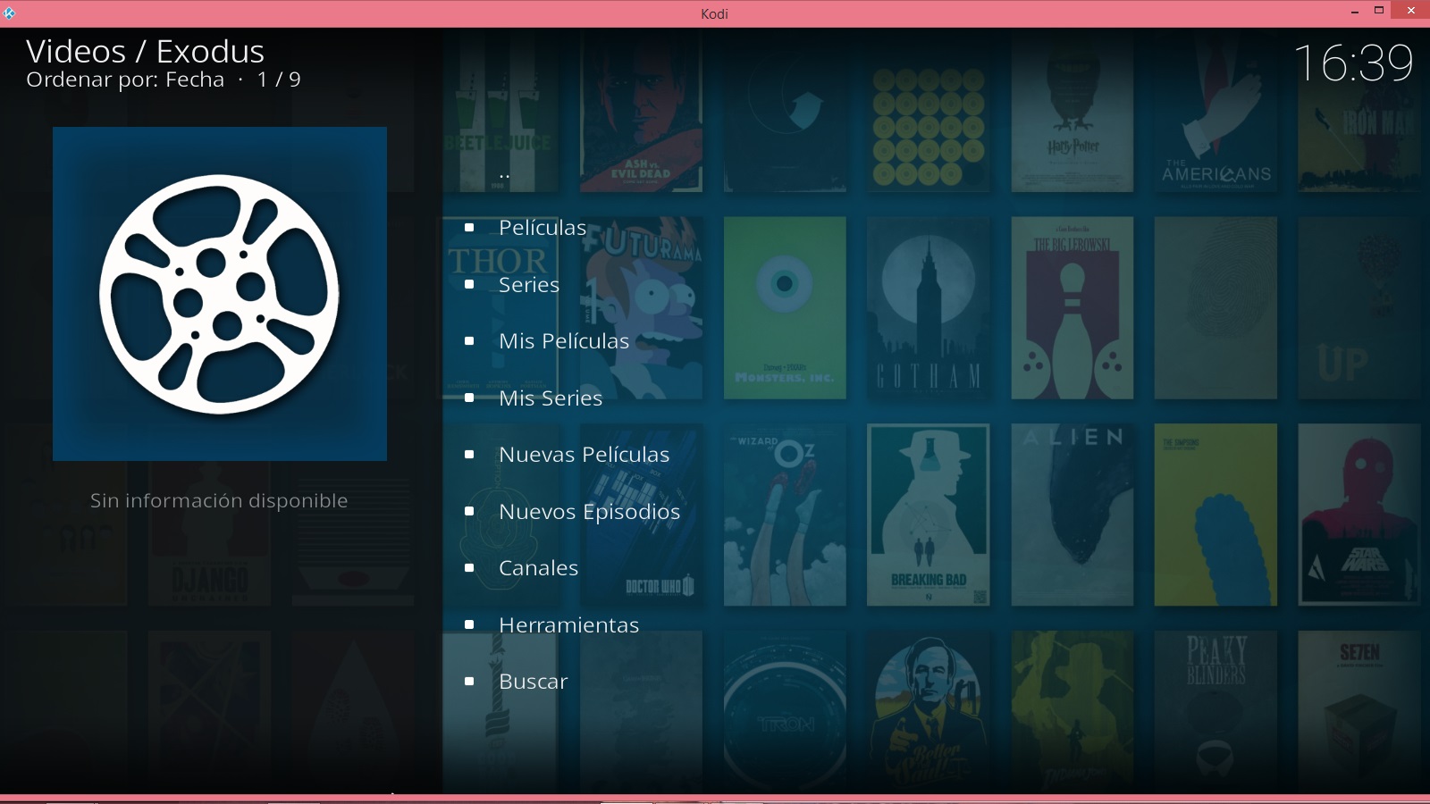Click the bullet icon beside Canales
This screenshot has width=1430, height=804.
(469, 568)
